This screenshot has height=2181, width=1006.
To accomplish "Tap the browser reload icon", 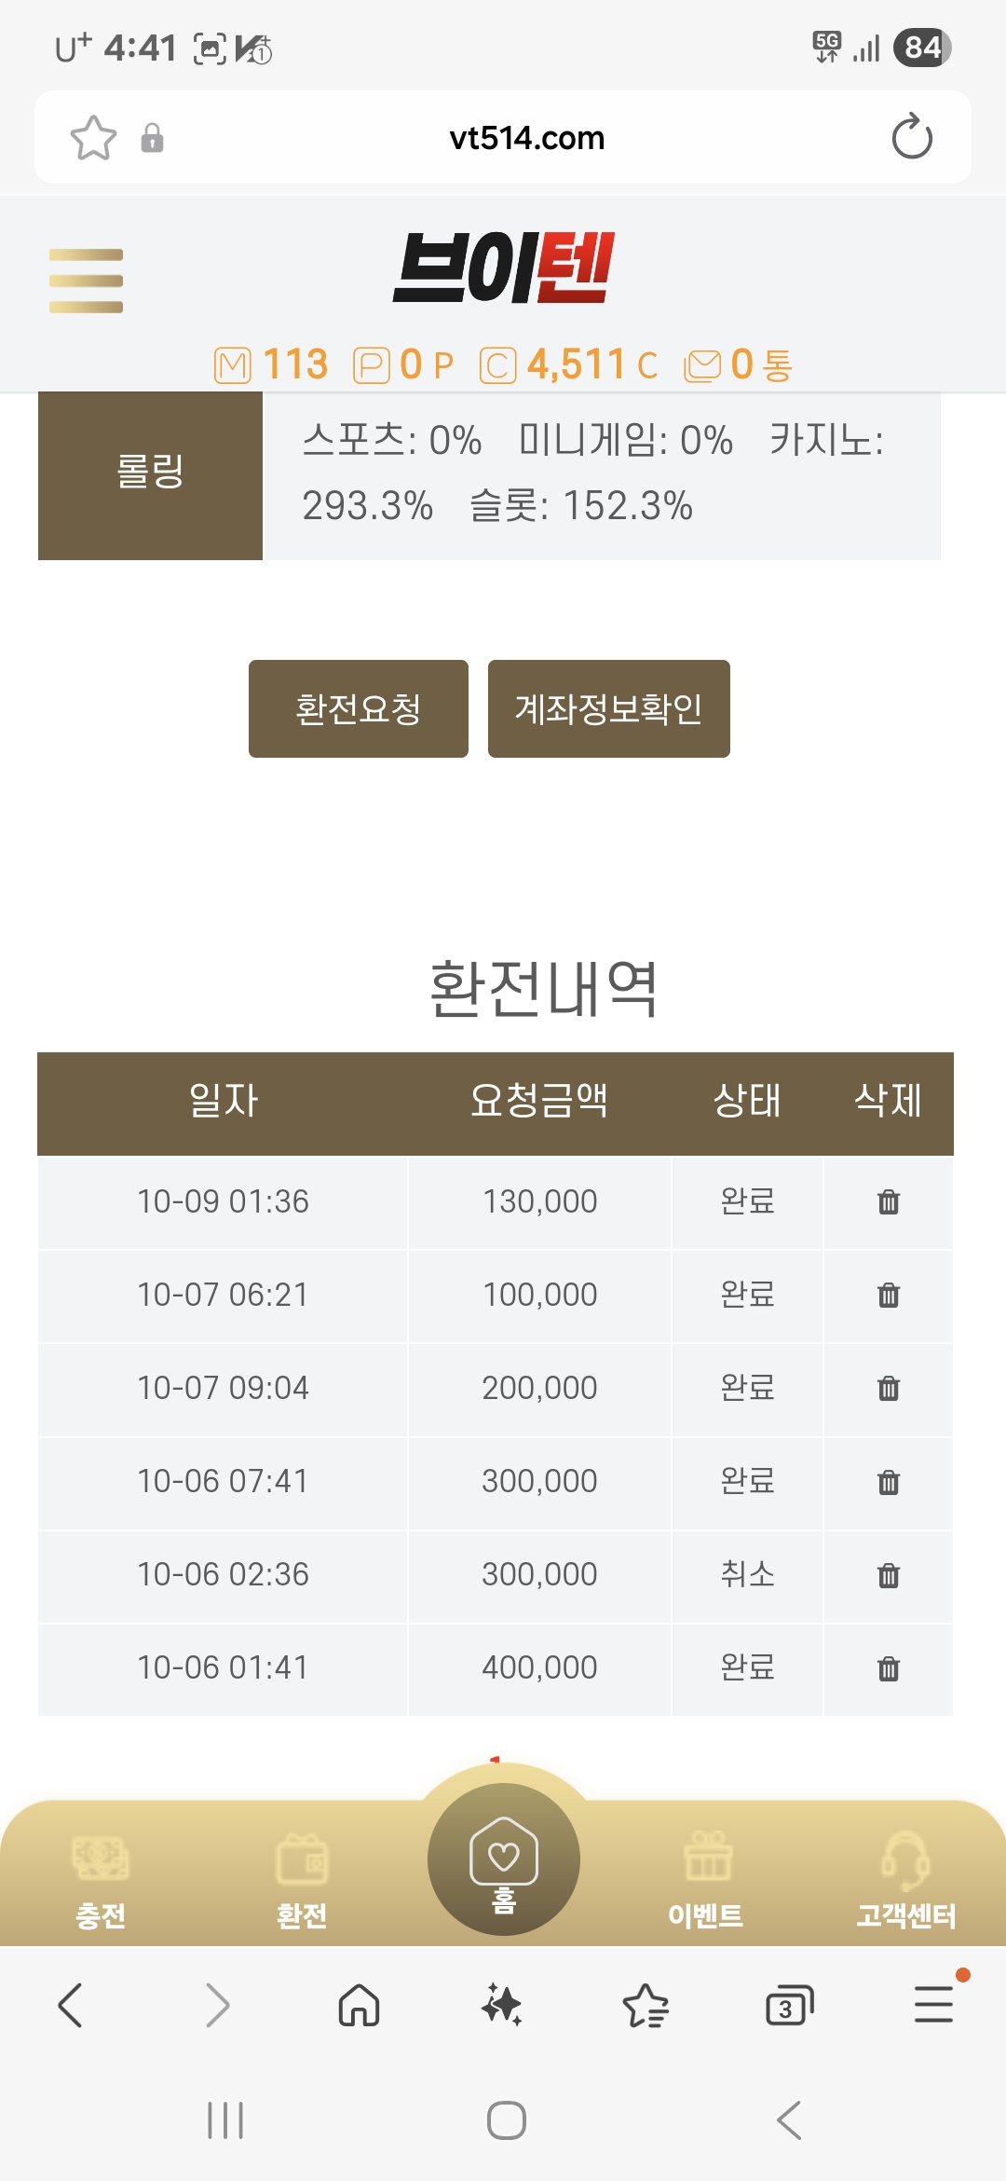I will [911, 138].
